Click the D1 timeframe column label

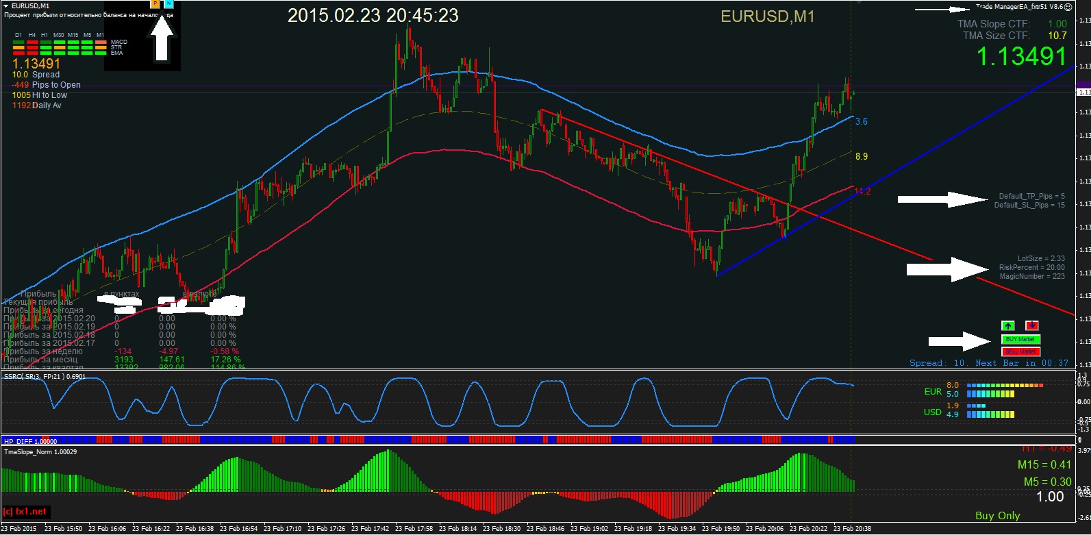pyautogui.click(x=18, y=35)
